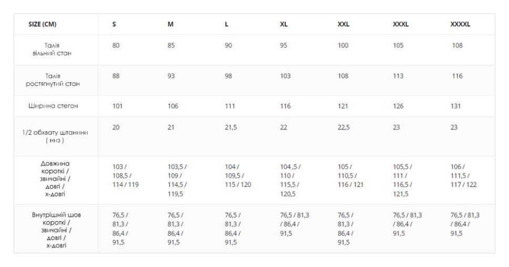Select stretched waist value 113 for XXXL
The width and height of the screenshot is (509, 267).
pyautogui.click(x=398, y=76)
